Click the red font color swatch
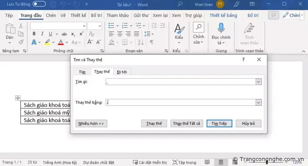 (x=61, y=42)
